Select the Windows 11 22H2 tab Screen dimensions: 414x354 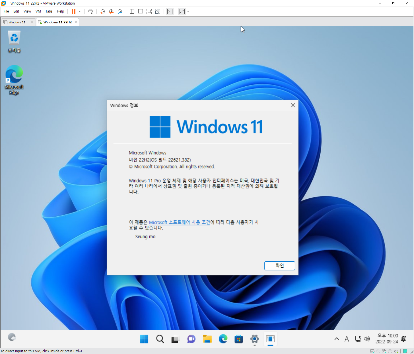[57, 22]
